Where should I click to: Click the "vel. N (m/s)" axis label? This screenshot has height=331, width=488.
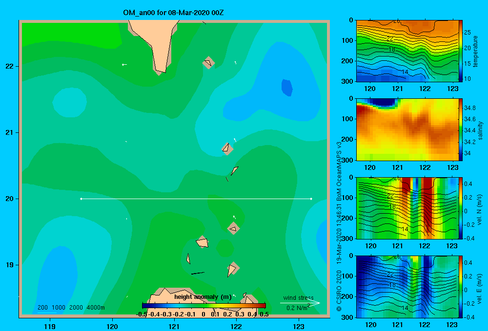click(480, 210)
